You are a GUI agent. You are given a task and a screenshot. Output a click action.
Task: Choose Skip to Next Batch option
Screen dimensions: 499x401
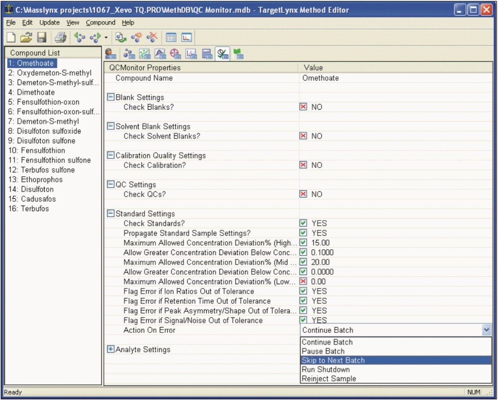click(333, 361)
